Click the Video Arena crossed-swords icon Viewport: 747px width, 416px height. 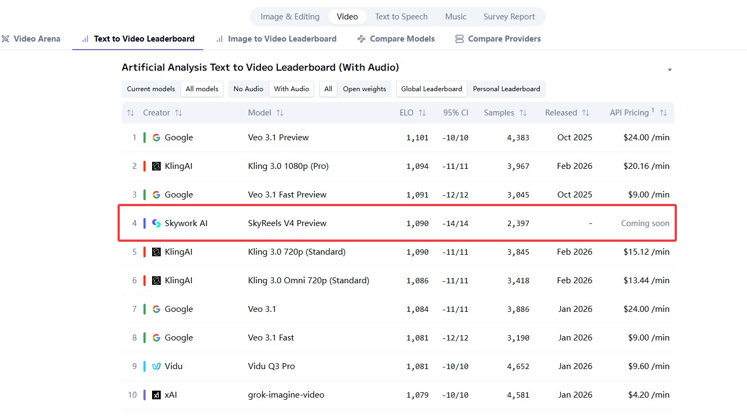click(5, 39)
